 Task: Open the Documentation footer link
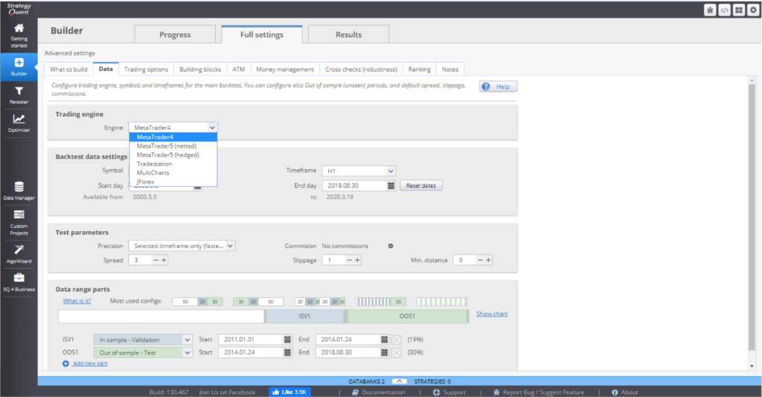[x=378, y=392]
